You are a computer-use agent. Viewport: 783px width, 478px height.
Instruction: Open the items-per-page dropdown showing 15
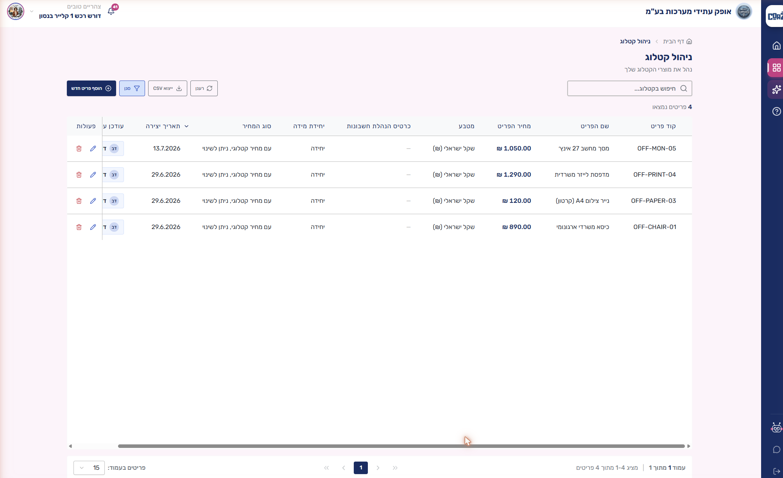[x=89, y=468]
